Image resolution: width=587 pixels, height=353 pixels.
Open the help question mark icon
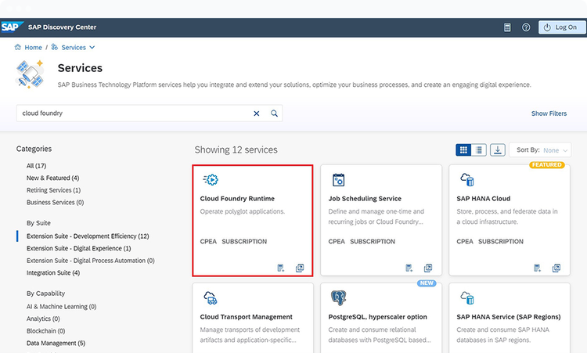[x=526, y=27]
